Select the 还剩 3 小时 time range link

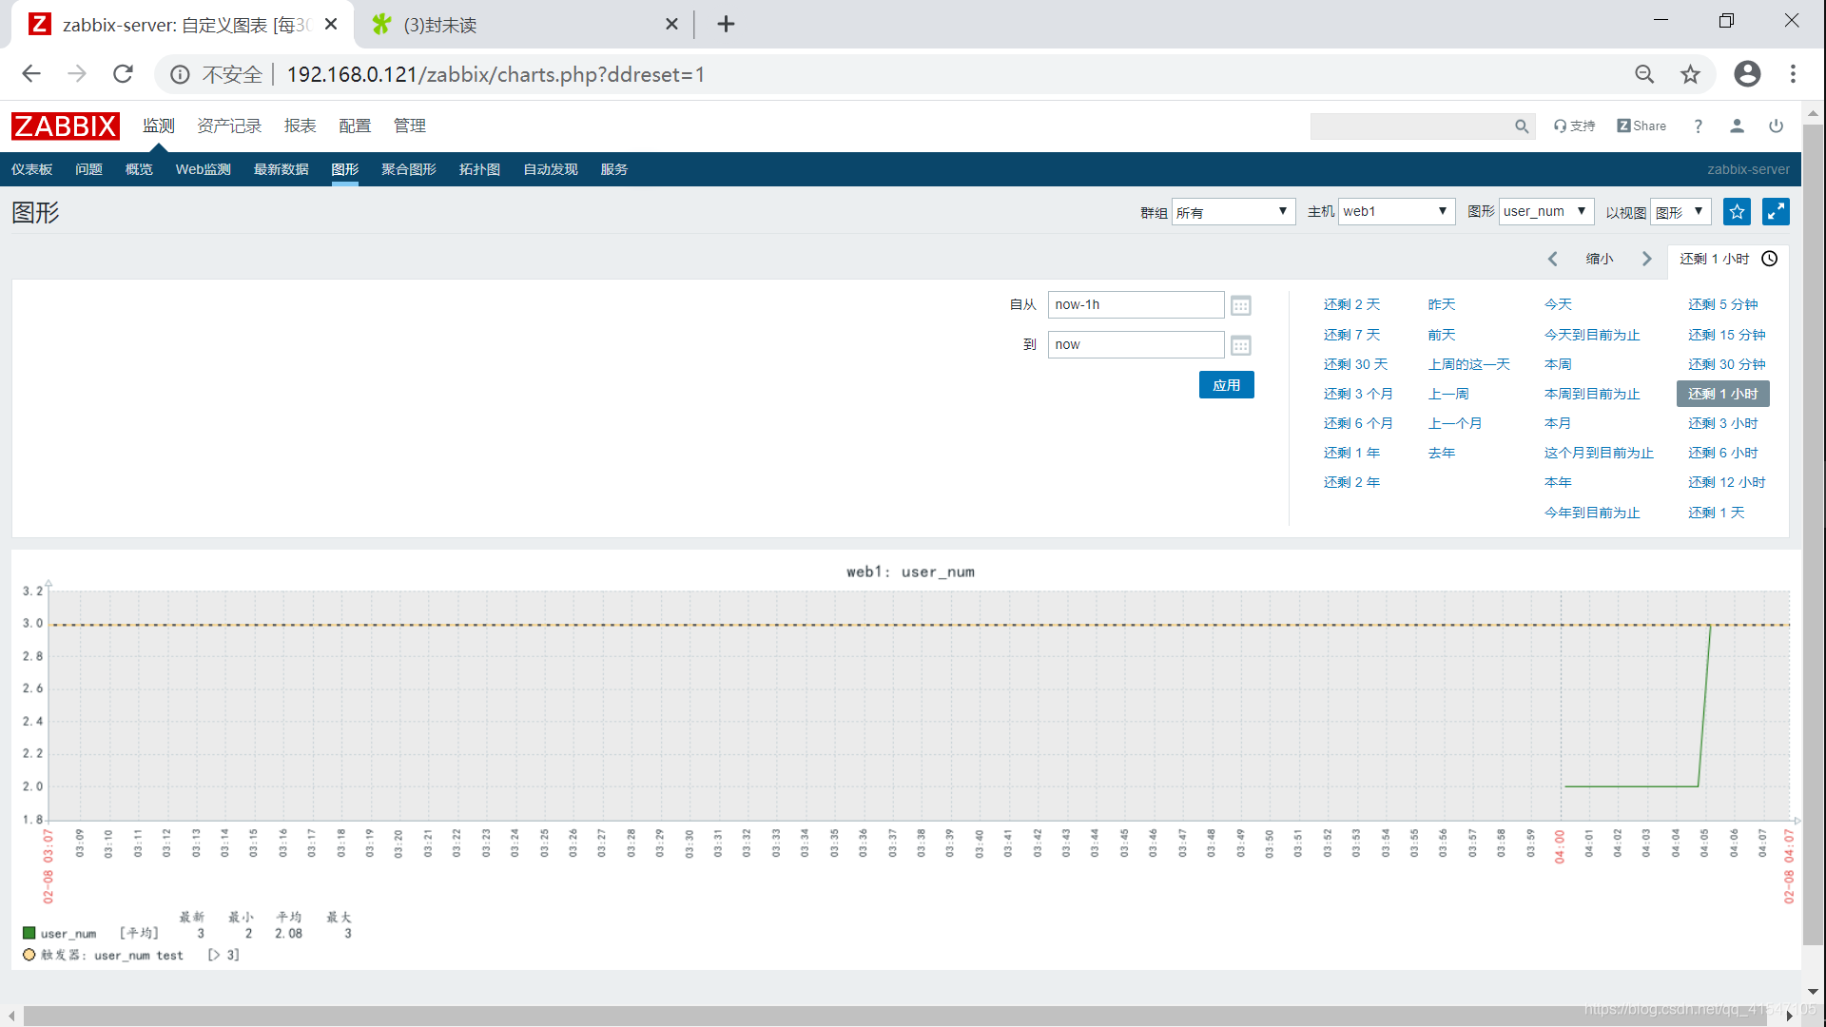(x=1722, y=423)
